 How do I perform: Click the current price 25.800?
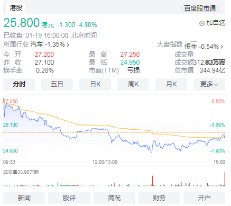coord(21,23)
